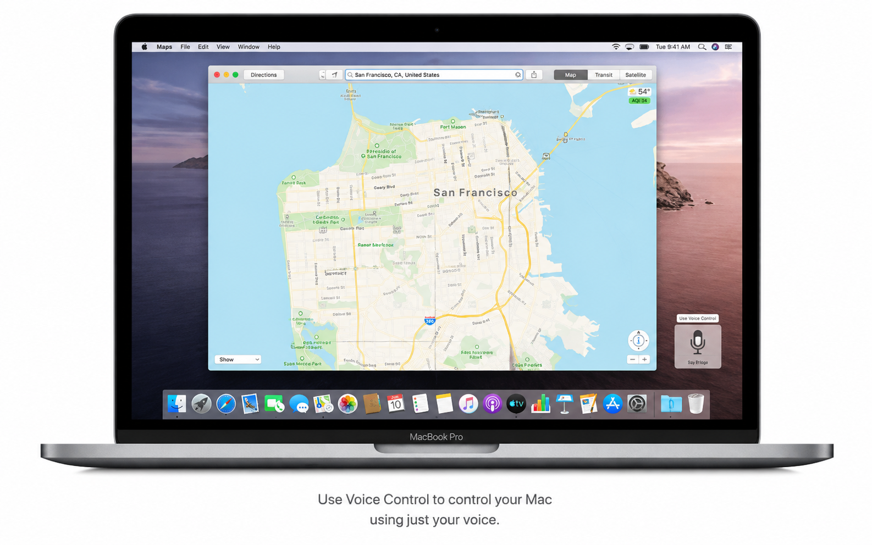Screen dimensions: 872x545
Task: Open Spotlight search from the menu bar
Action: click(702, 47)
